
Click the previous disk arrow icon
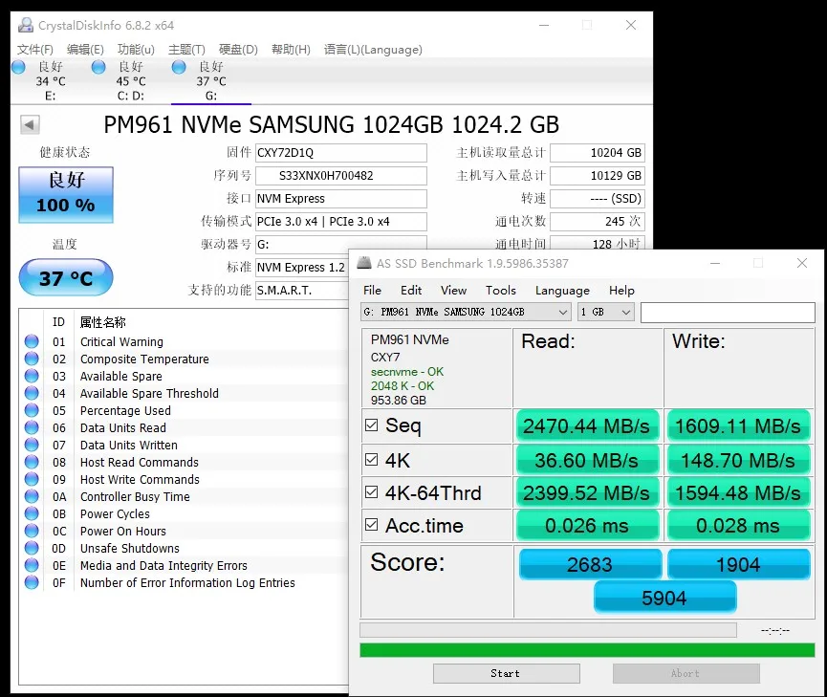point(30,125)
